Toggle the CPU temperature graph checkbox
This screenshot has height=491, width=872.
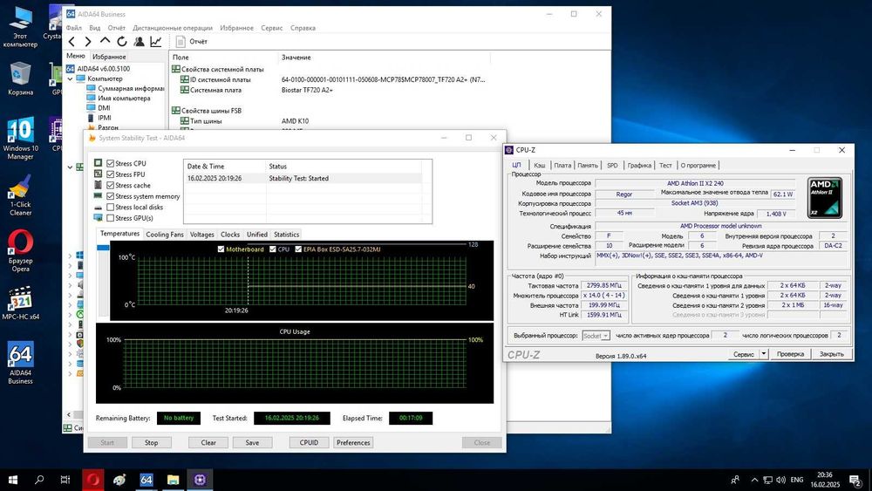tap(272, 249)
